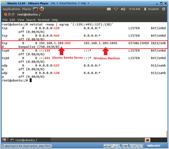
Task: Open the Applications menu
Action: pos(11,9)
